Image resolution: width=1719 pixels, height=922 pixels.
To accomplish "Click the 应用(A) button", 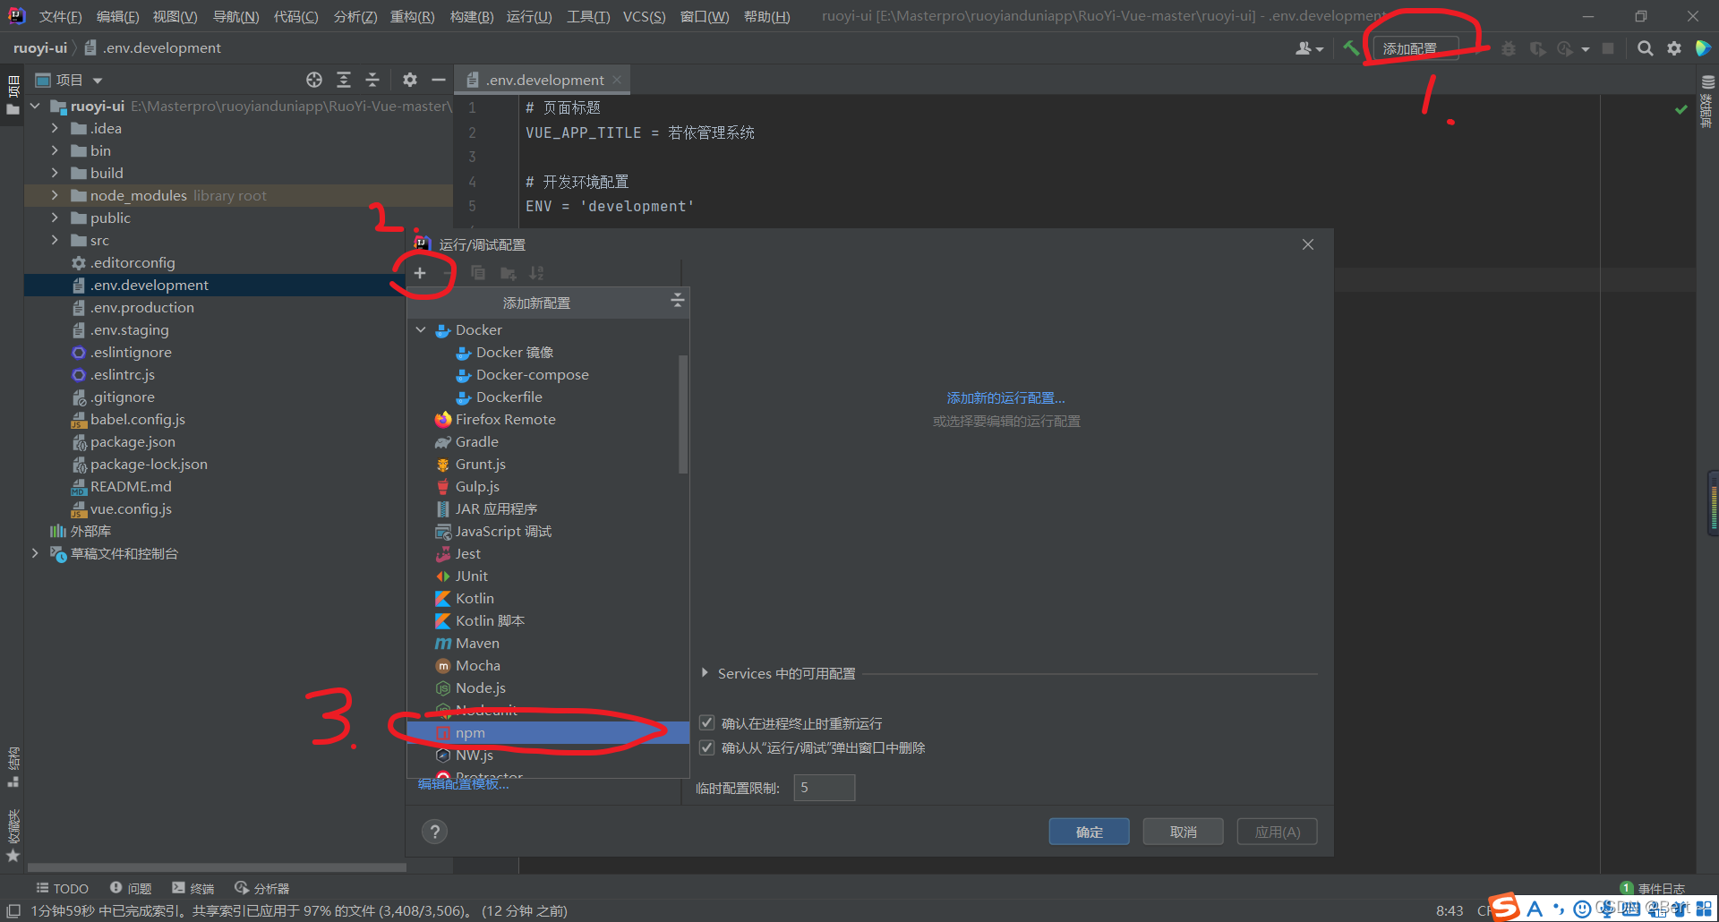I will [x=1277, y=832].
